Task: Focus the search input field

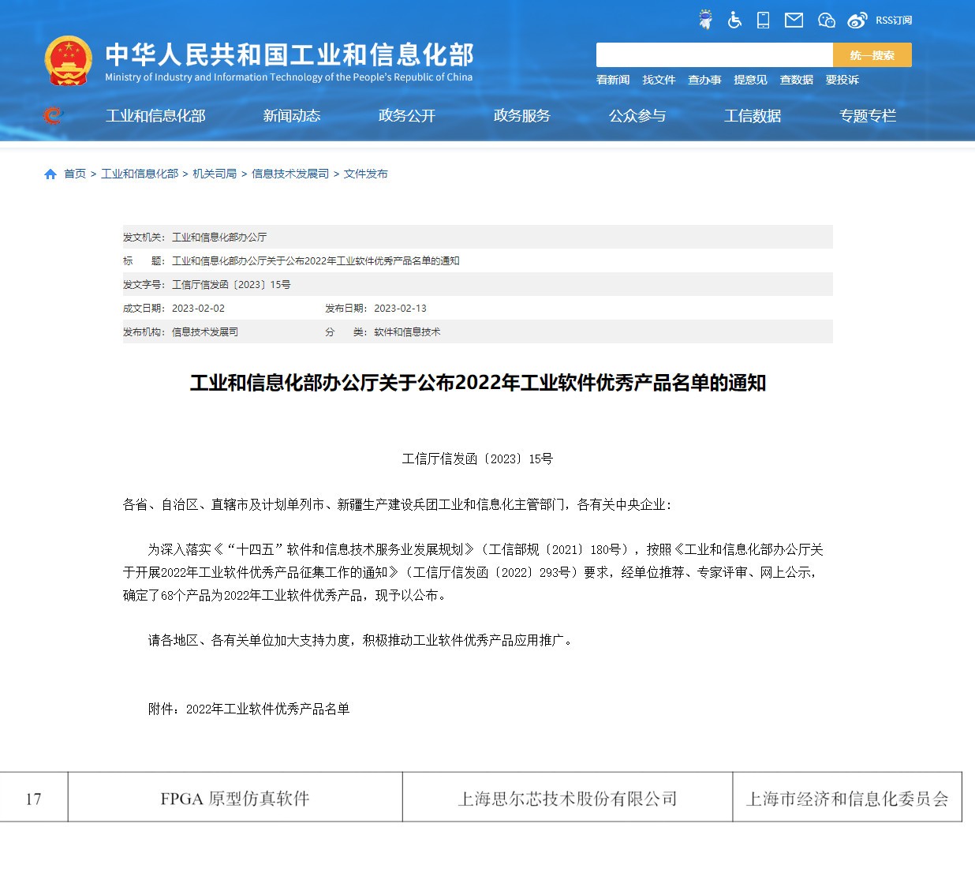Action: pyautogui.click(x=714, y=55)
